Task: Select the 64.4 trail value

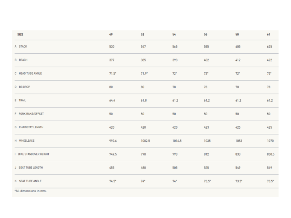Action: [112, 100]
